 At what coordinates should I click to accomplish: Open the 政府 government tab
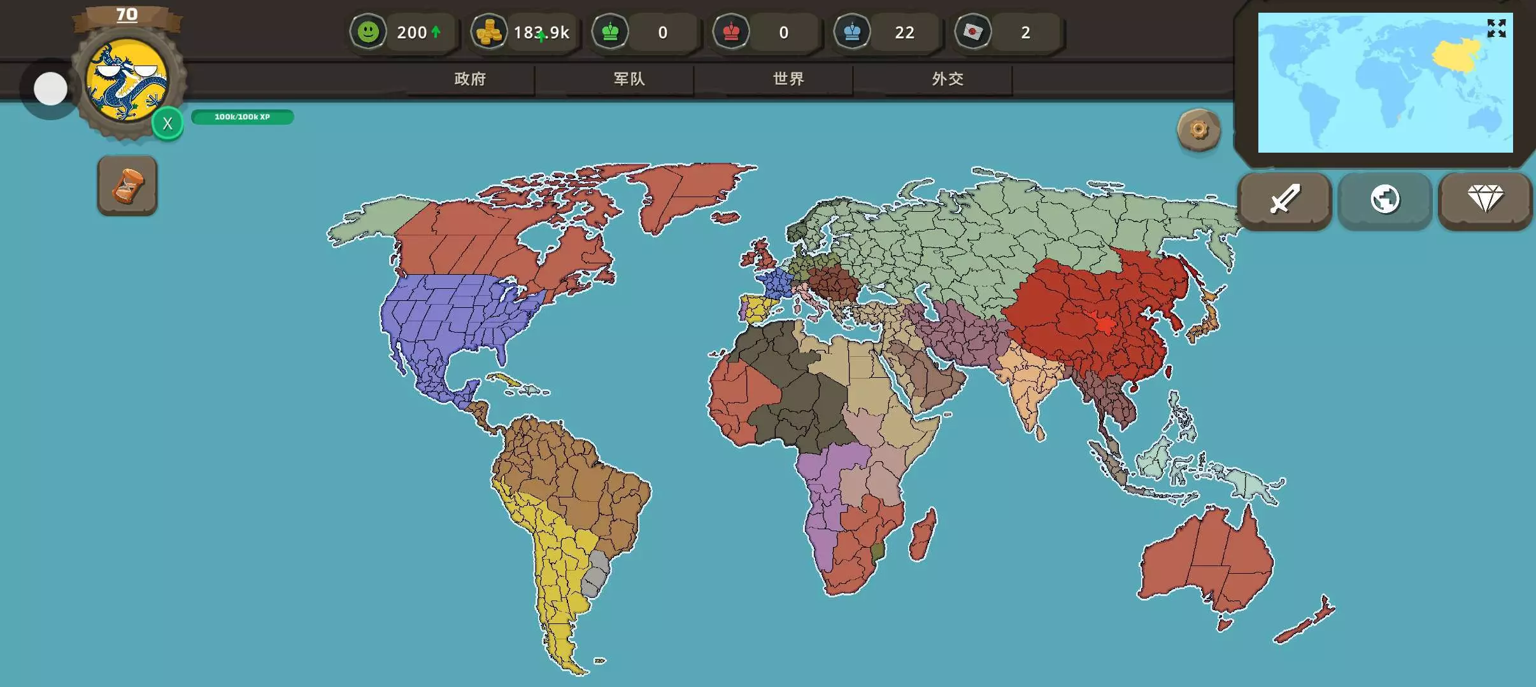click(470, 79)
